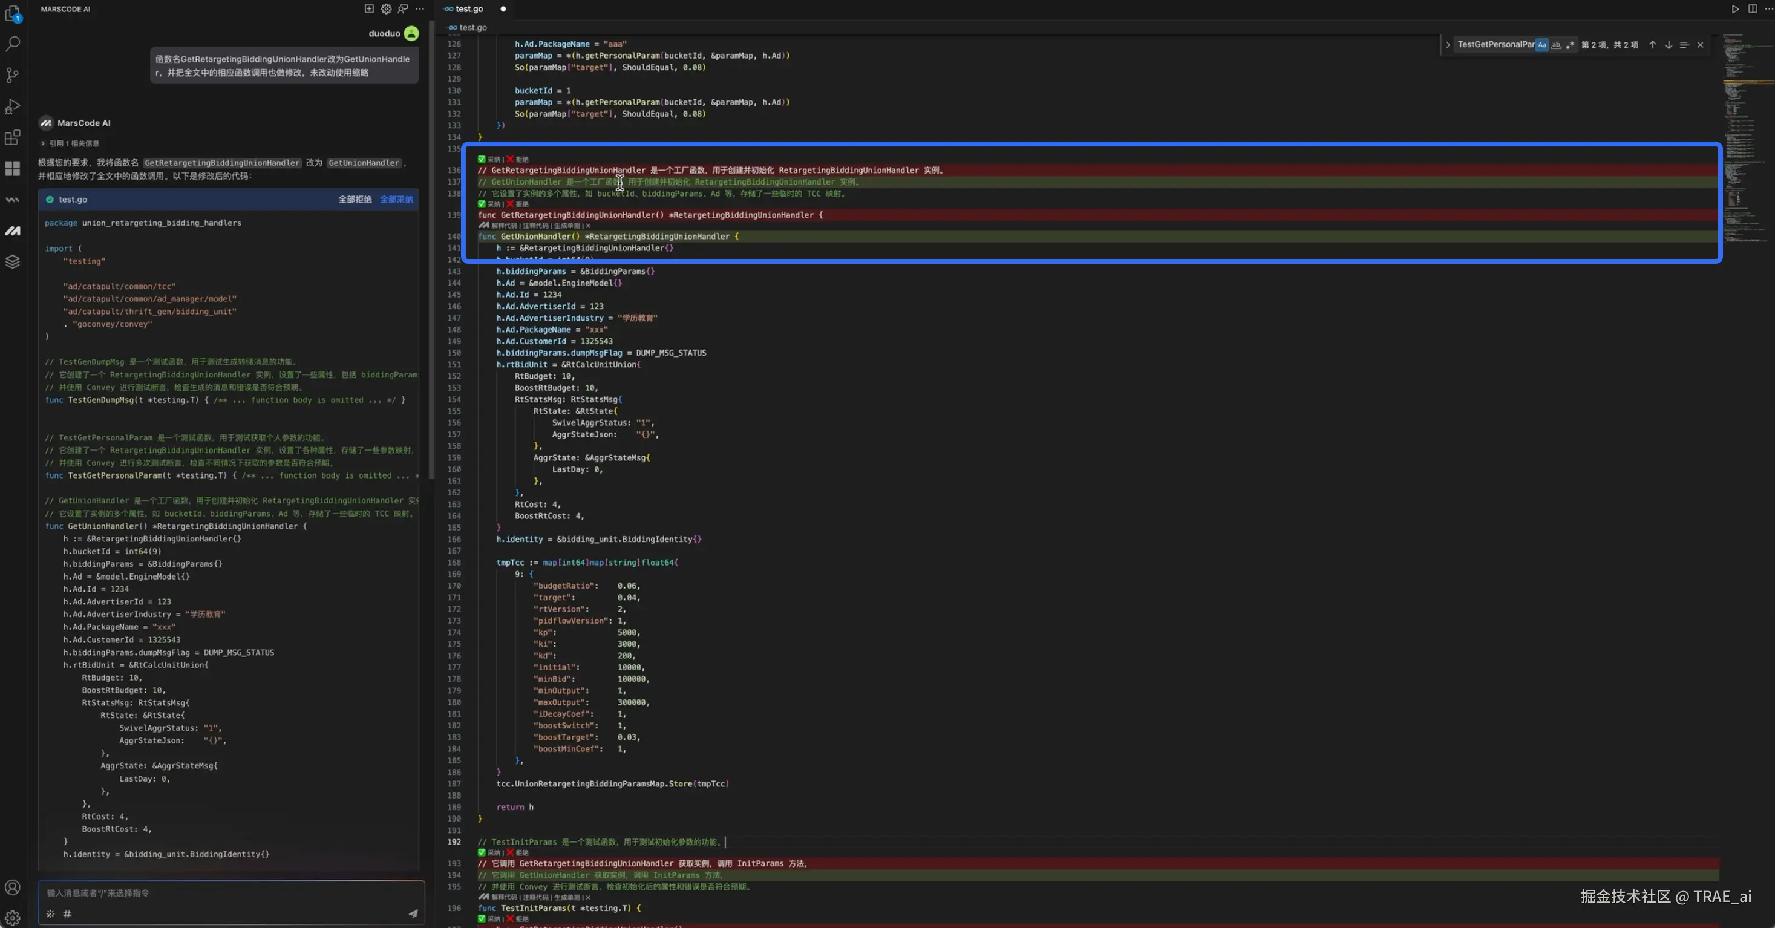
Task: Click 全部拒绝 to reject all
Action: click(355, 199)
